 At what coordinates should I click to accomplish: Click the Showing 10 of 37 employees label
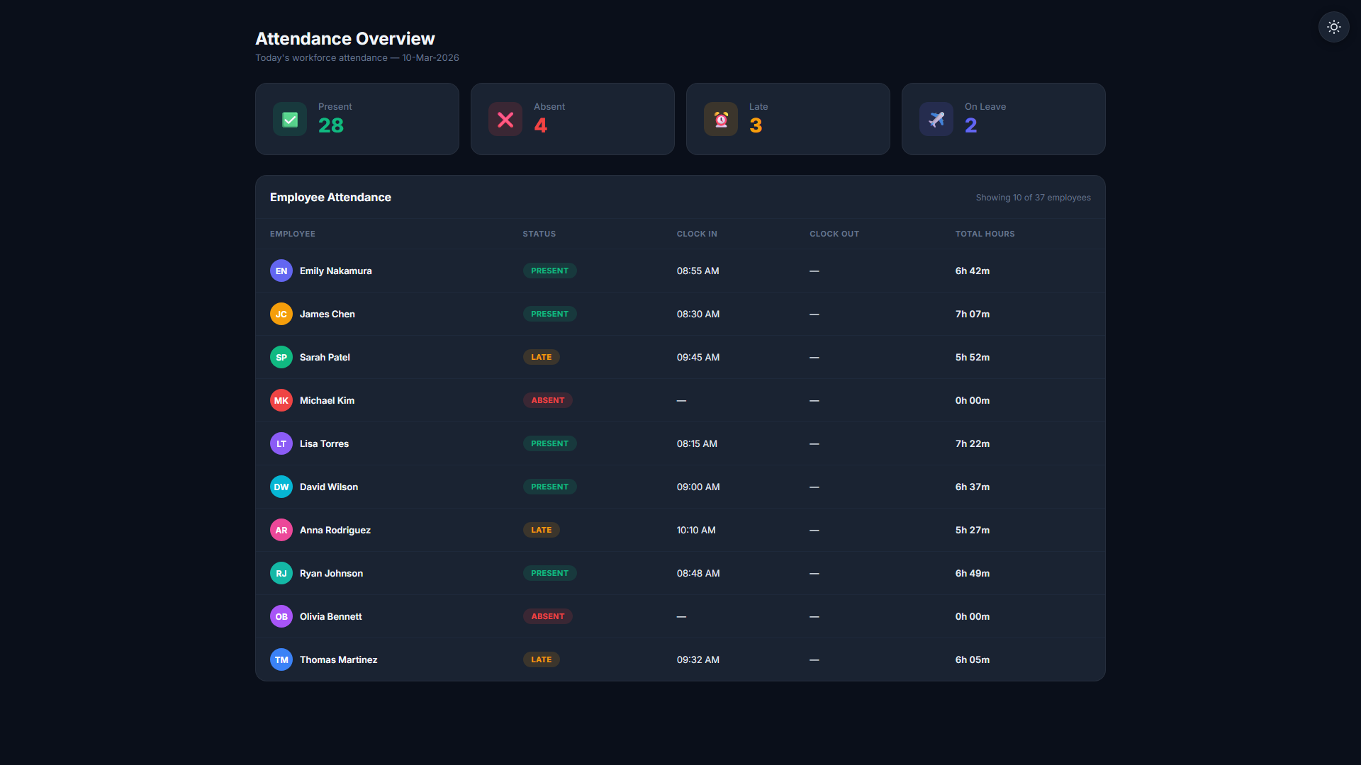coord(1034,198)
